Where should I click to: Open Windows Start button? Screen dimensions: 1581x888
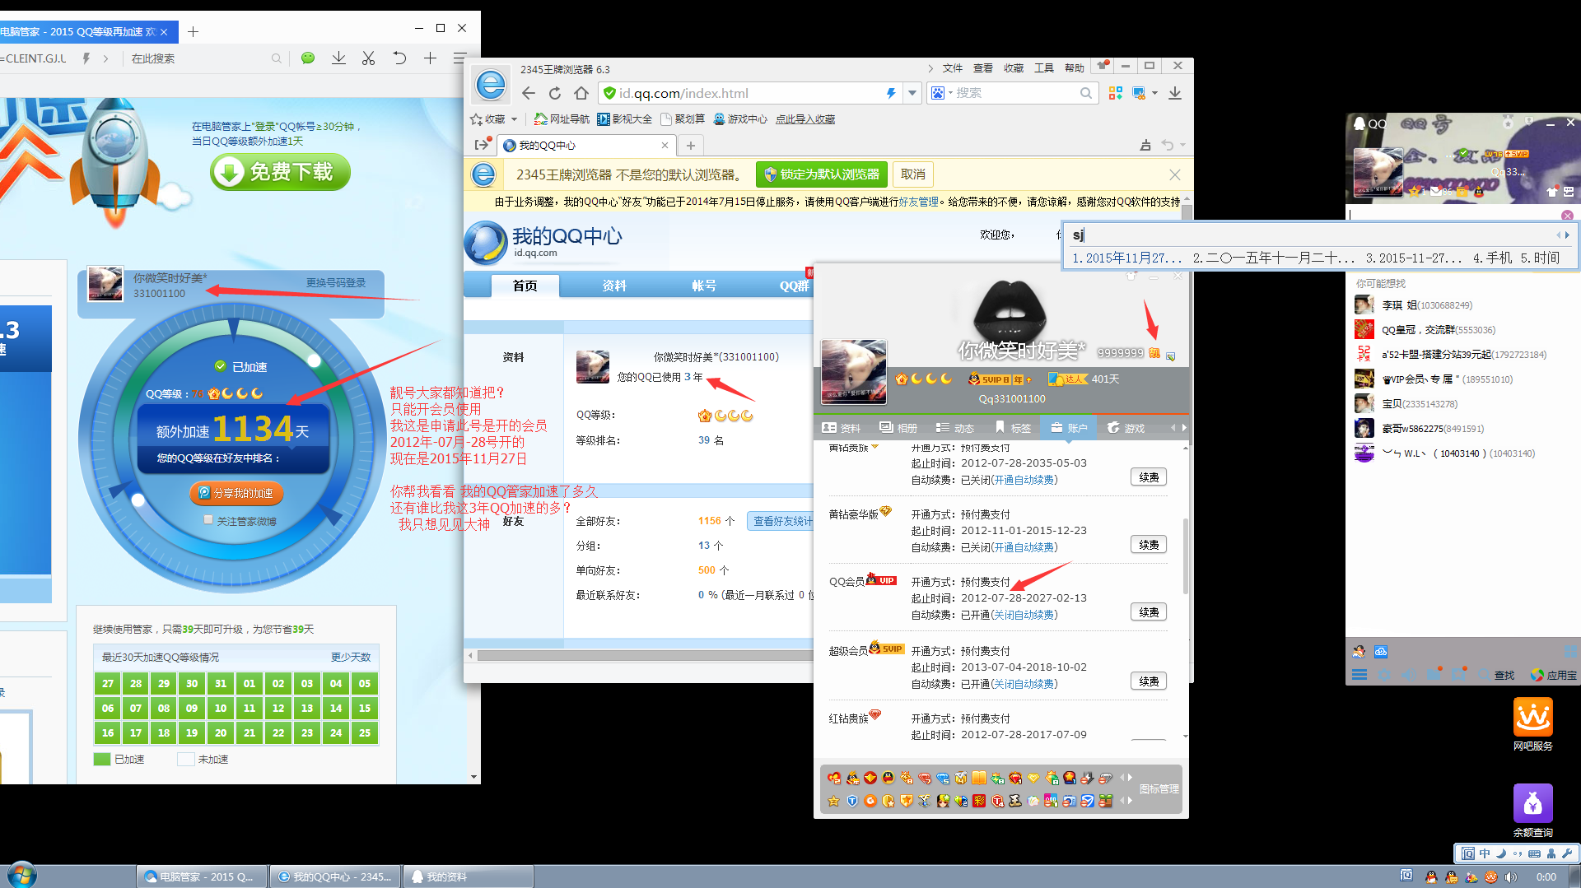22,874
